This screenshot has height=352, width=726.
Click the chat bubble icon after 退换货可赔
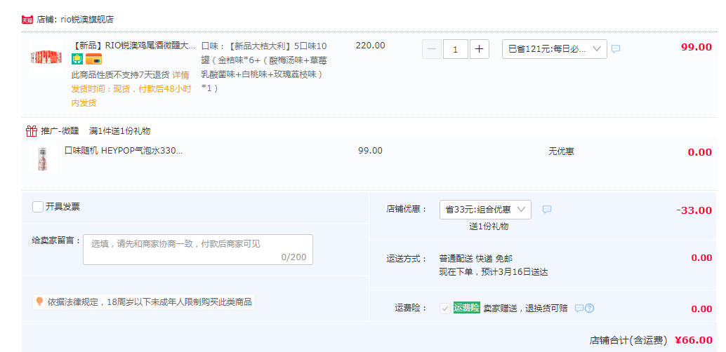[579, 308]
